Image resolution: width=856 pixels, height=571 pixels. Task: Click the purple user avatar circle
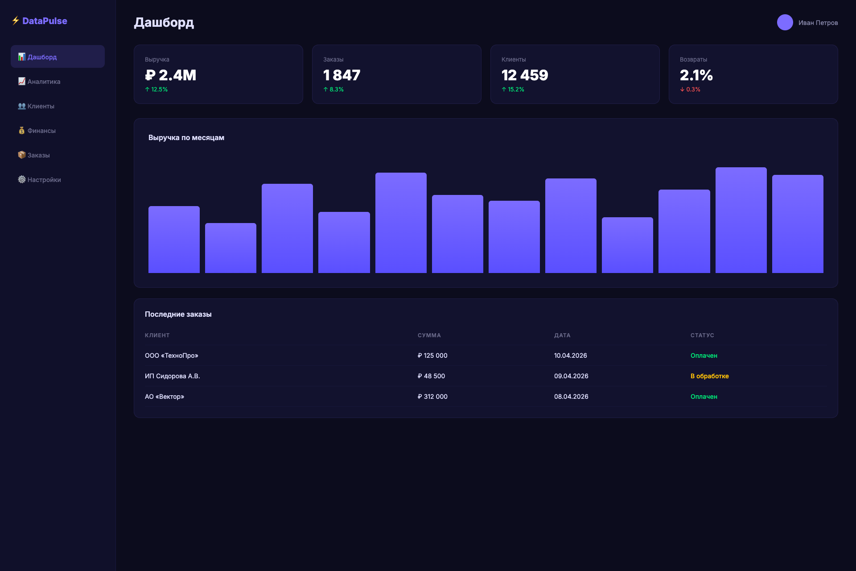tap(785, 22)
